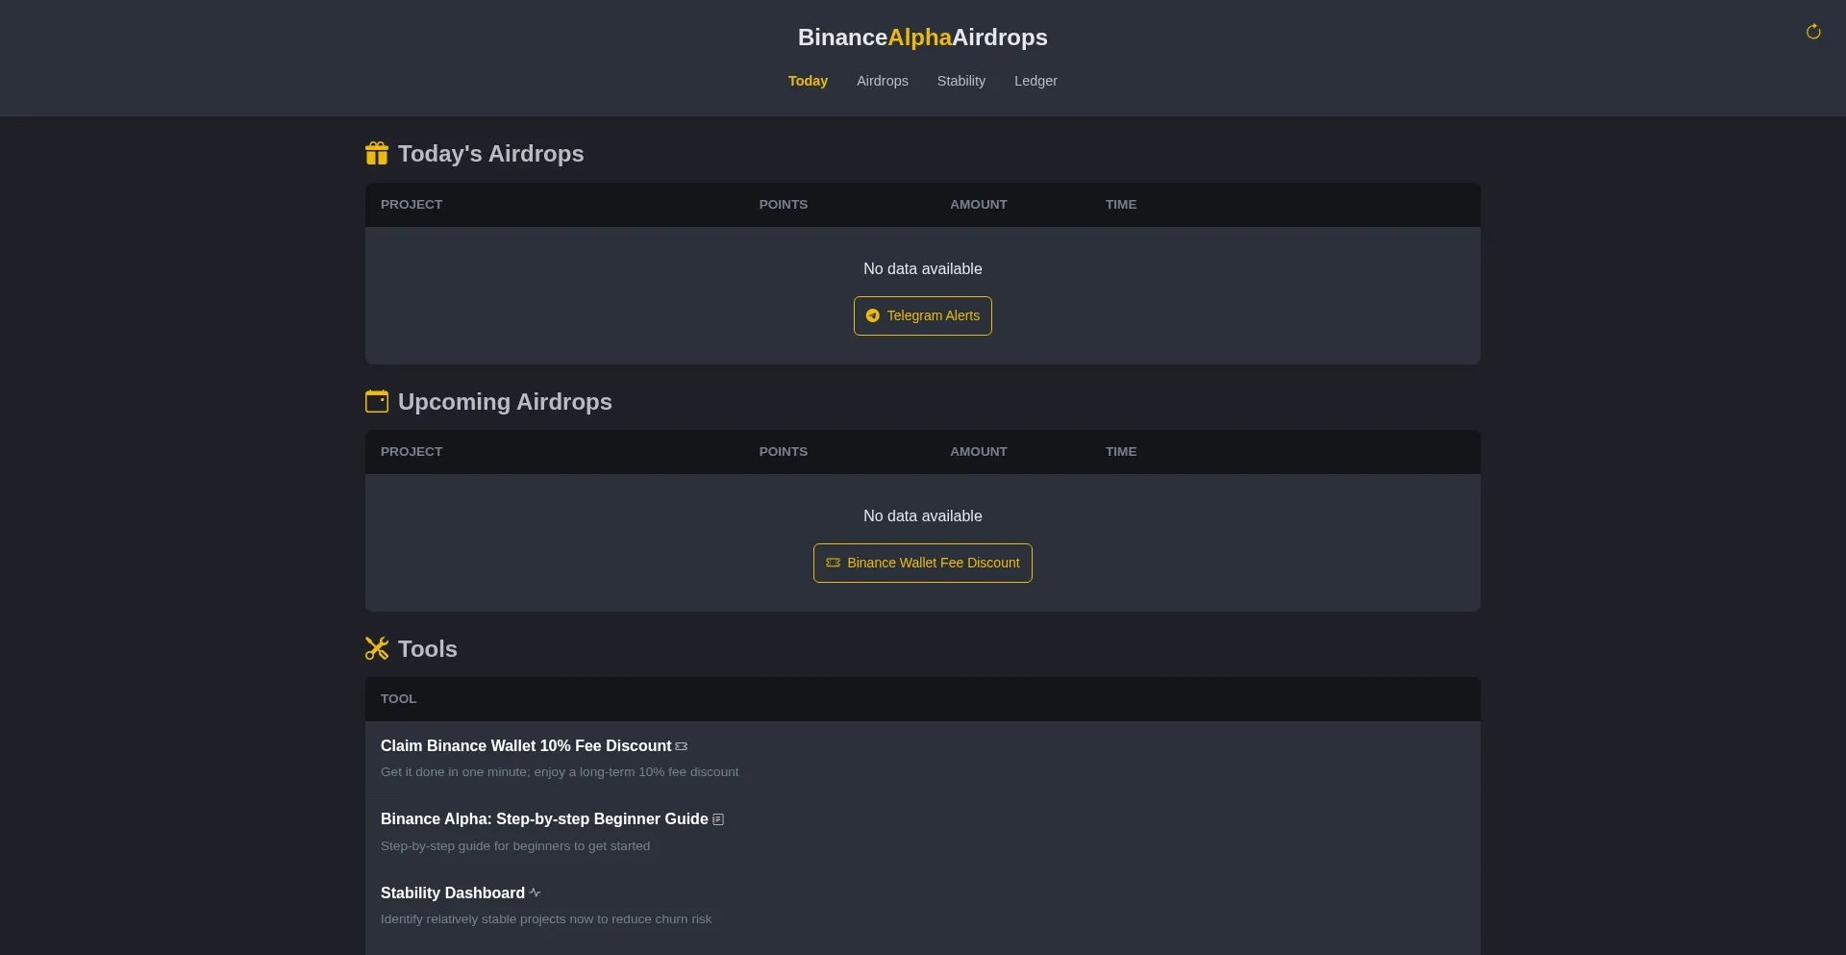The height and width of the screenshot is (955, 1846).
Task: Click TIME header in Upcoming Airdrops table
Action: (1121, 452)
